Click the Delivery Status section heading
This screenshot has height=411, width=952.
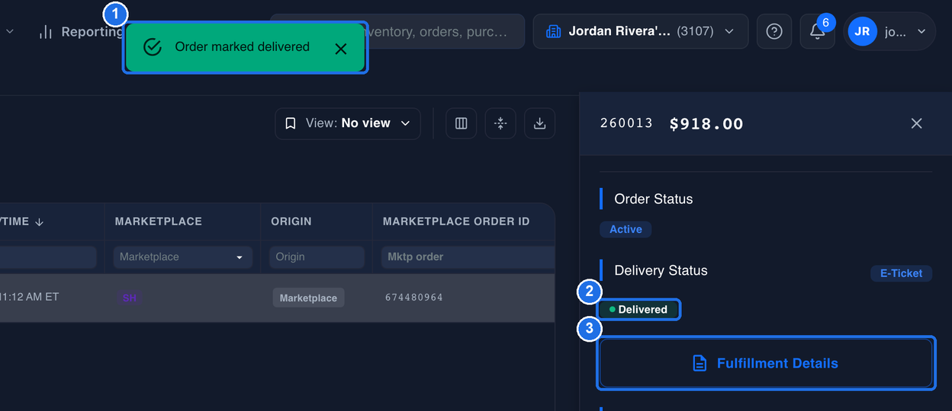pyautogui.click(x=661, y=270)
